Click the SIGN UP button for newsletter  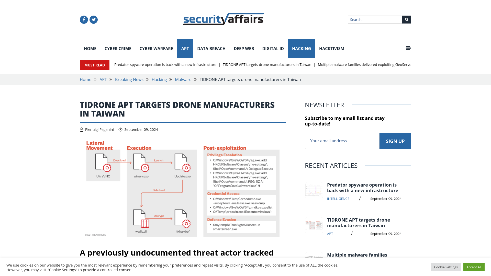point(395,141)
